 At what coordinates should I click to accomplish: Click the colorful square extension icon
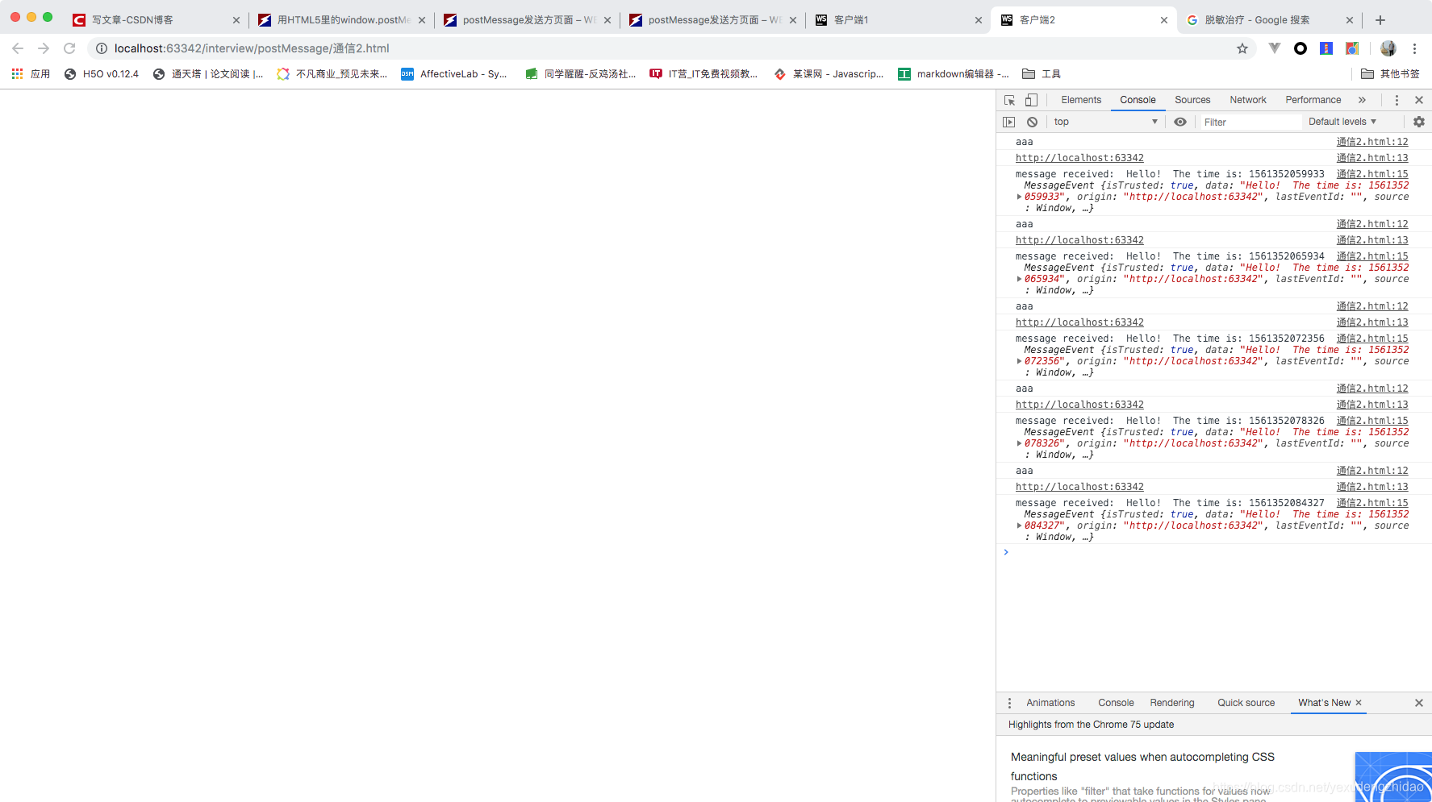point(1353,48)
